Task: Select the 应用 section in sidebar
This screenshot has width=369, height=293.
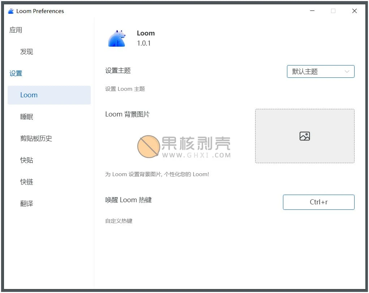Action: tap(16, 30)
